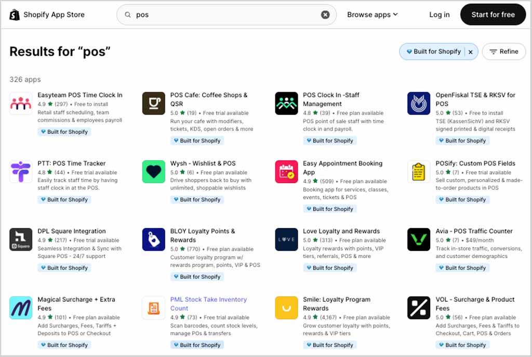Open the Shopify App Store logo
The width and height of the screenshot is (532, 357).
pyautogui.click(x=47, y=15)
